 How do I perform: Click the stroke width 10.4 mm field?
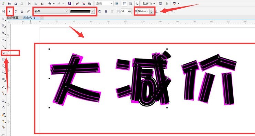pos(143,11)
